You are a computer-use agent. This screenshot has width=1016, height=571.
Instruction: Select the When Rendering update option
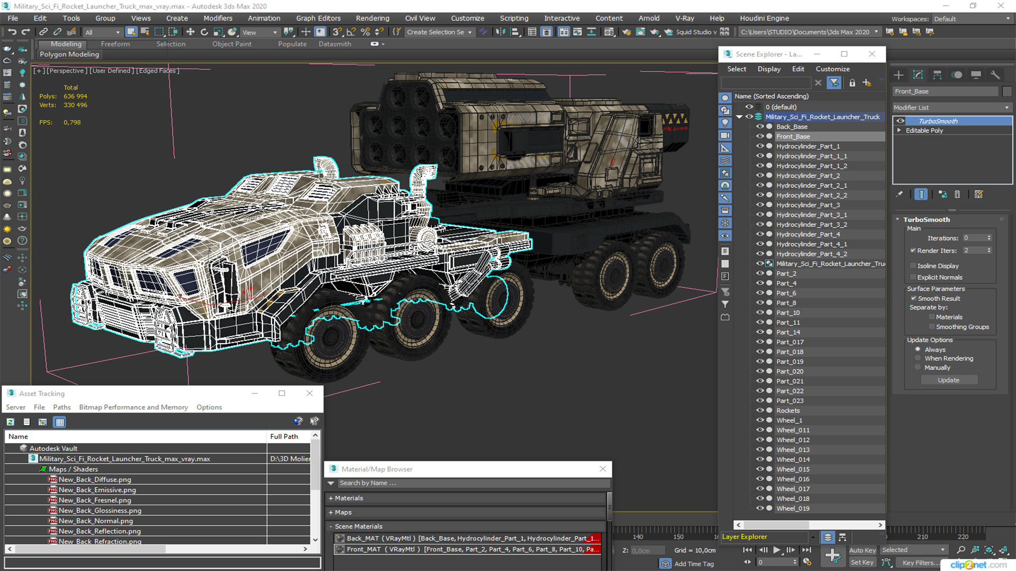[918, 358]
